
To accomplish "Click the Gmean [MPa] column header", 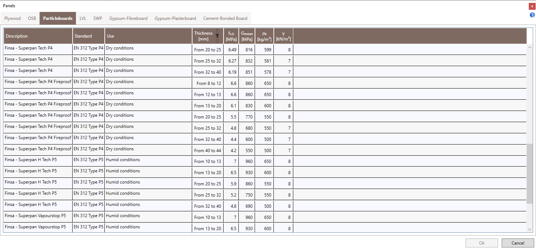I will 247,36.
